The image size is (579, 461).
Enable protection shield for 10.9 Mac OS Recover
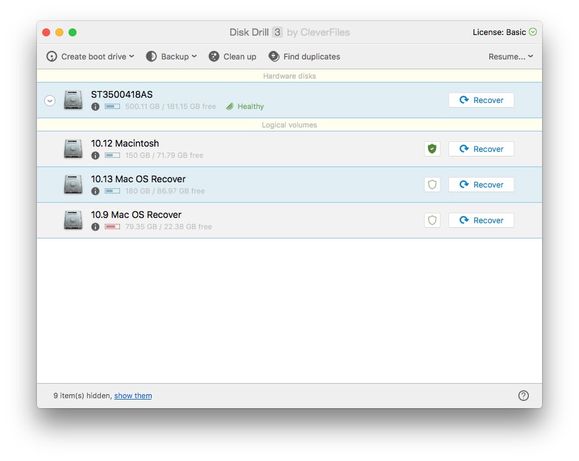pyautogui.click(x=432, y=221)
